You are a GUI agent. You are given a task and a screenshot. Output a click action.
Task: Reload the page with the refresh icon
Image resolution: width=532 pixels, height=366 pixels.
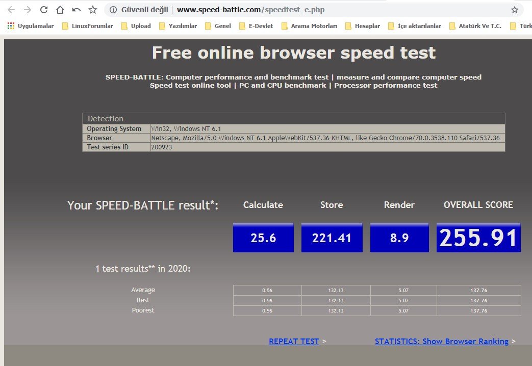coord(44,10)
